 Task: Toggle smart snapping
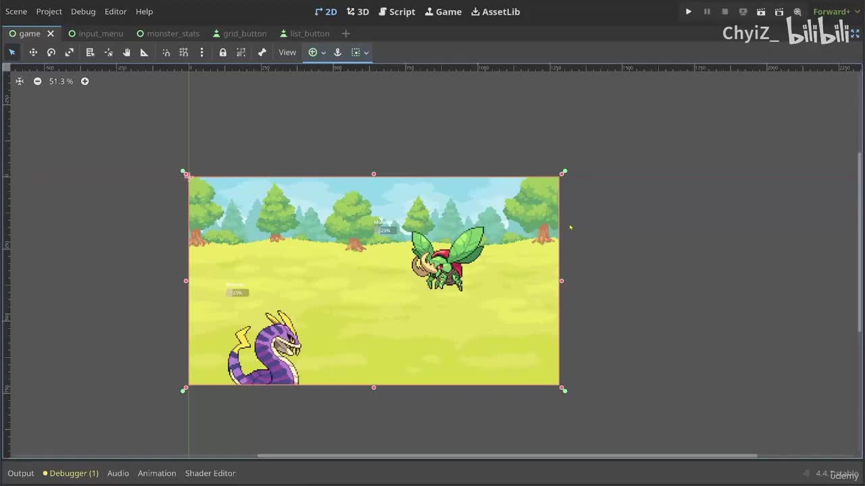pos(166,53)
